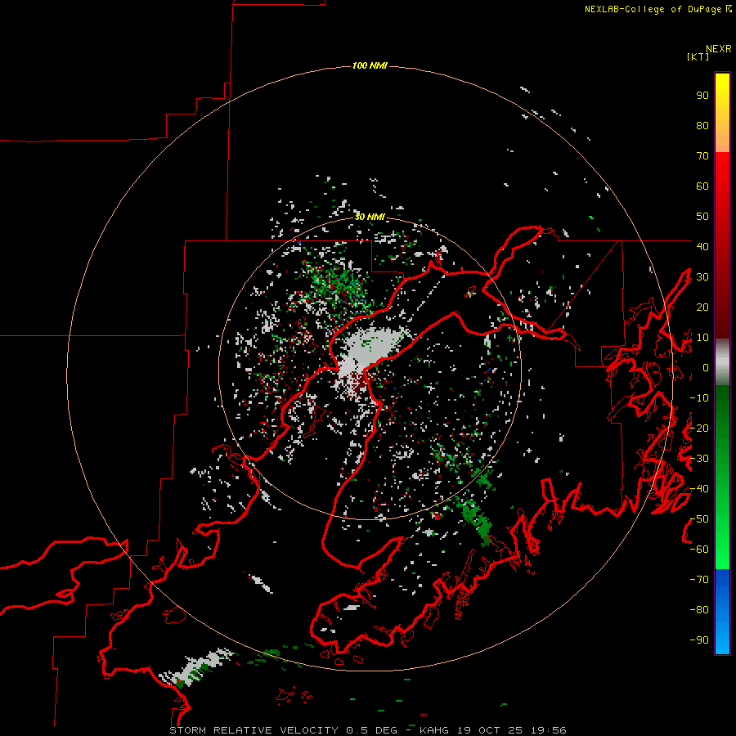
Task: Click the -50 value on the velocity scale
Action: pos(699,519)
